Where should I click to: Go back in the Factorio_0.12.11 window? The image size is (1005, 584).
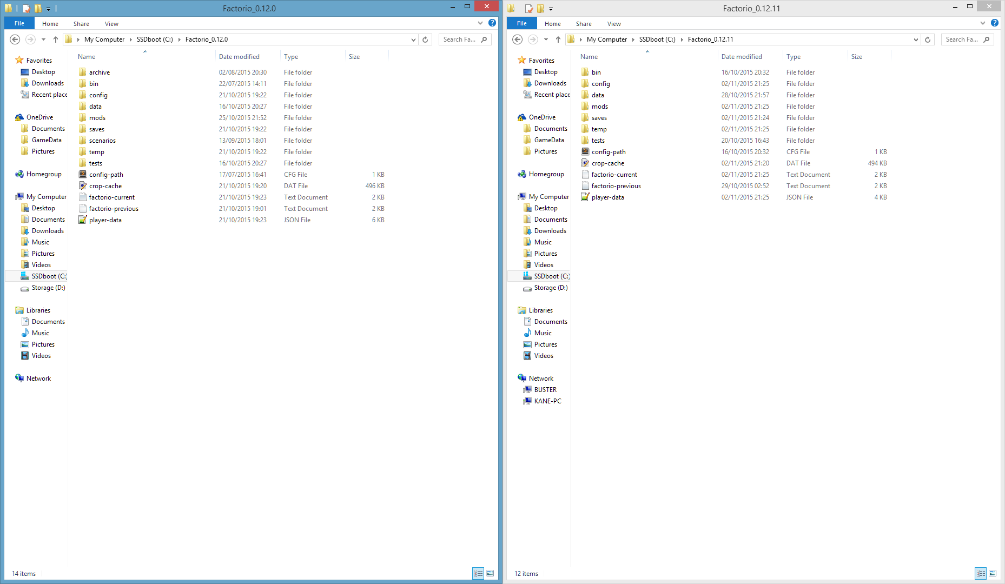(x=518, y=39)
